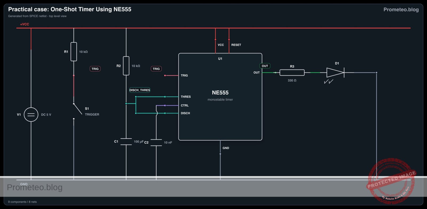The height and width of the screenshot is (209, 427).
Task: Click the GND rail label at bottom left
Action: point(24,184)
